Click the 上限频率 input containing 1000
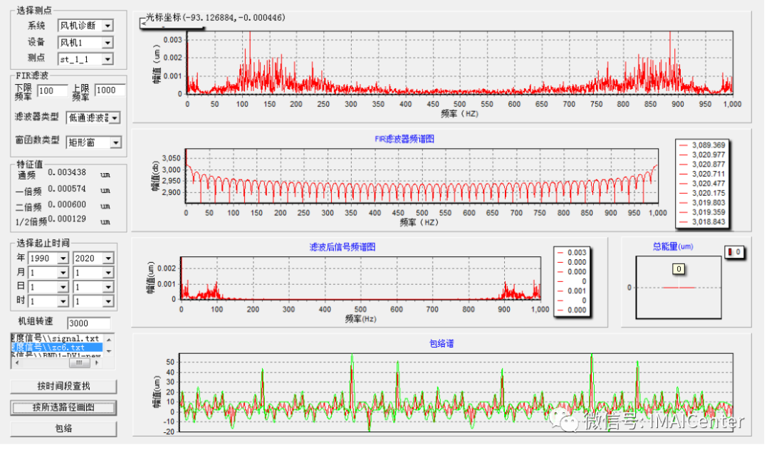Image resolution: width=769 pixels, height=455 pixels. click(x=110, y=90)
